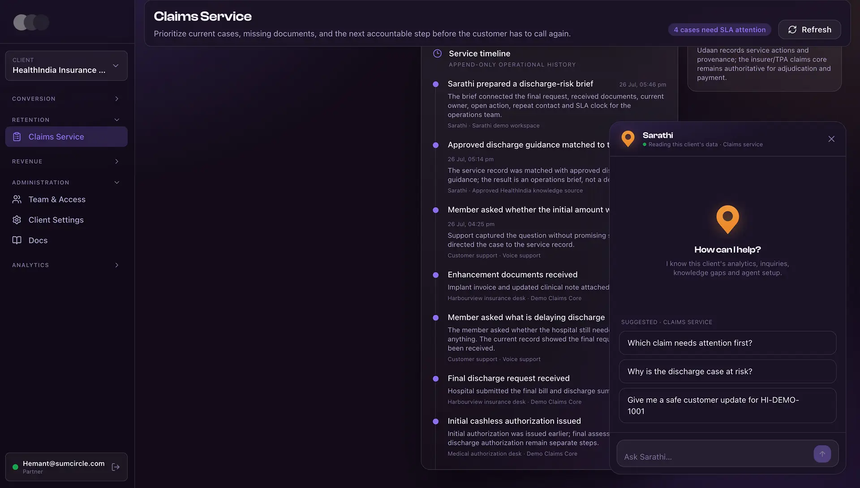Click the Service timeline clock icon

click(x=437, y=53)
